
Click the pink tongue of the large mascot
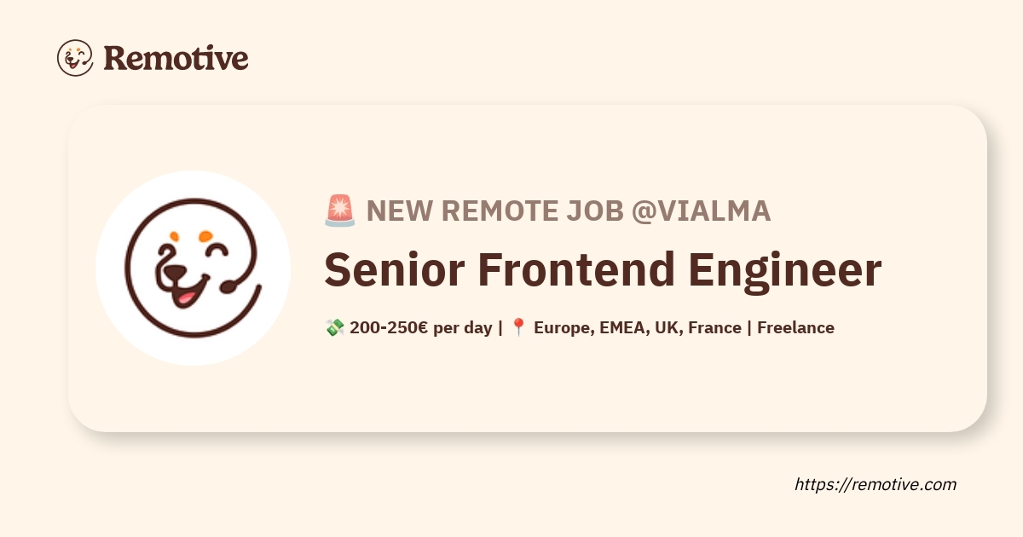185,297
